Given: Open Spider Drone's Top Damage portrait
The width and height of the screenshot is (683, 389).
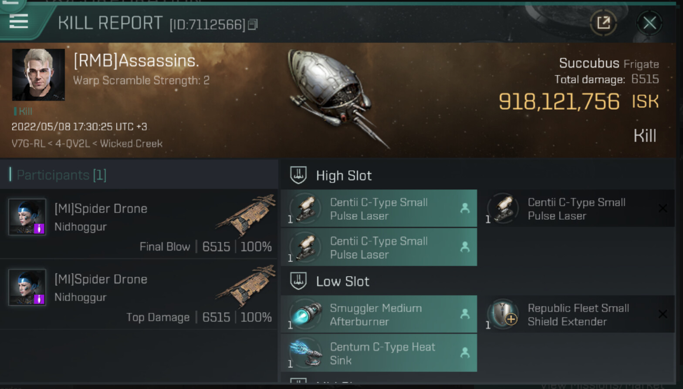Looking at the screenshot, I should point(27,287).
